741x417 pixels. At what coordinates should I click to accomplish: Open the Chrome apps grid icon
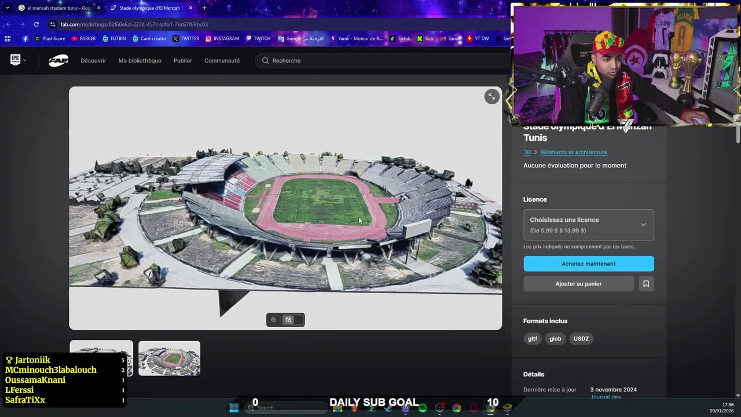8,39
